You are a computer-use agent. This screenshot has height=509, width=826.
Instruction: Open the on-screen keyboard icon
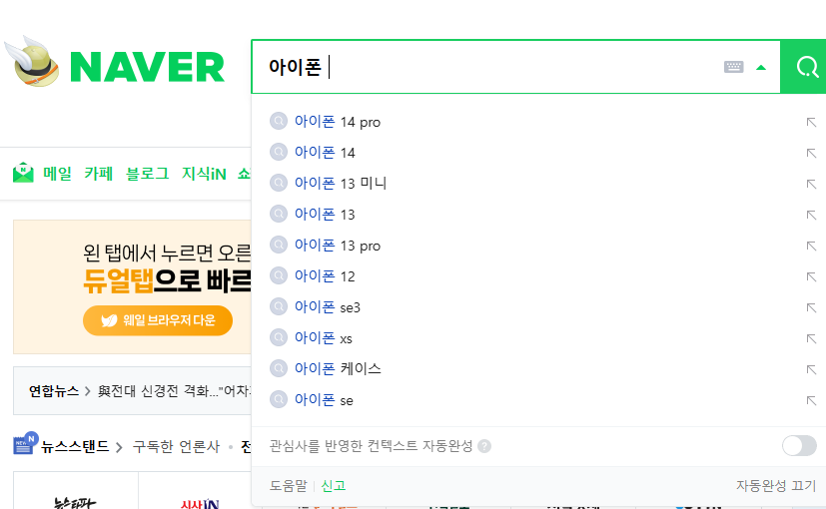(x=733, y=67)
